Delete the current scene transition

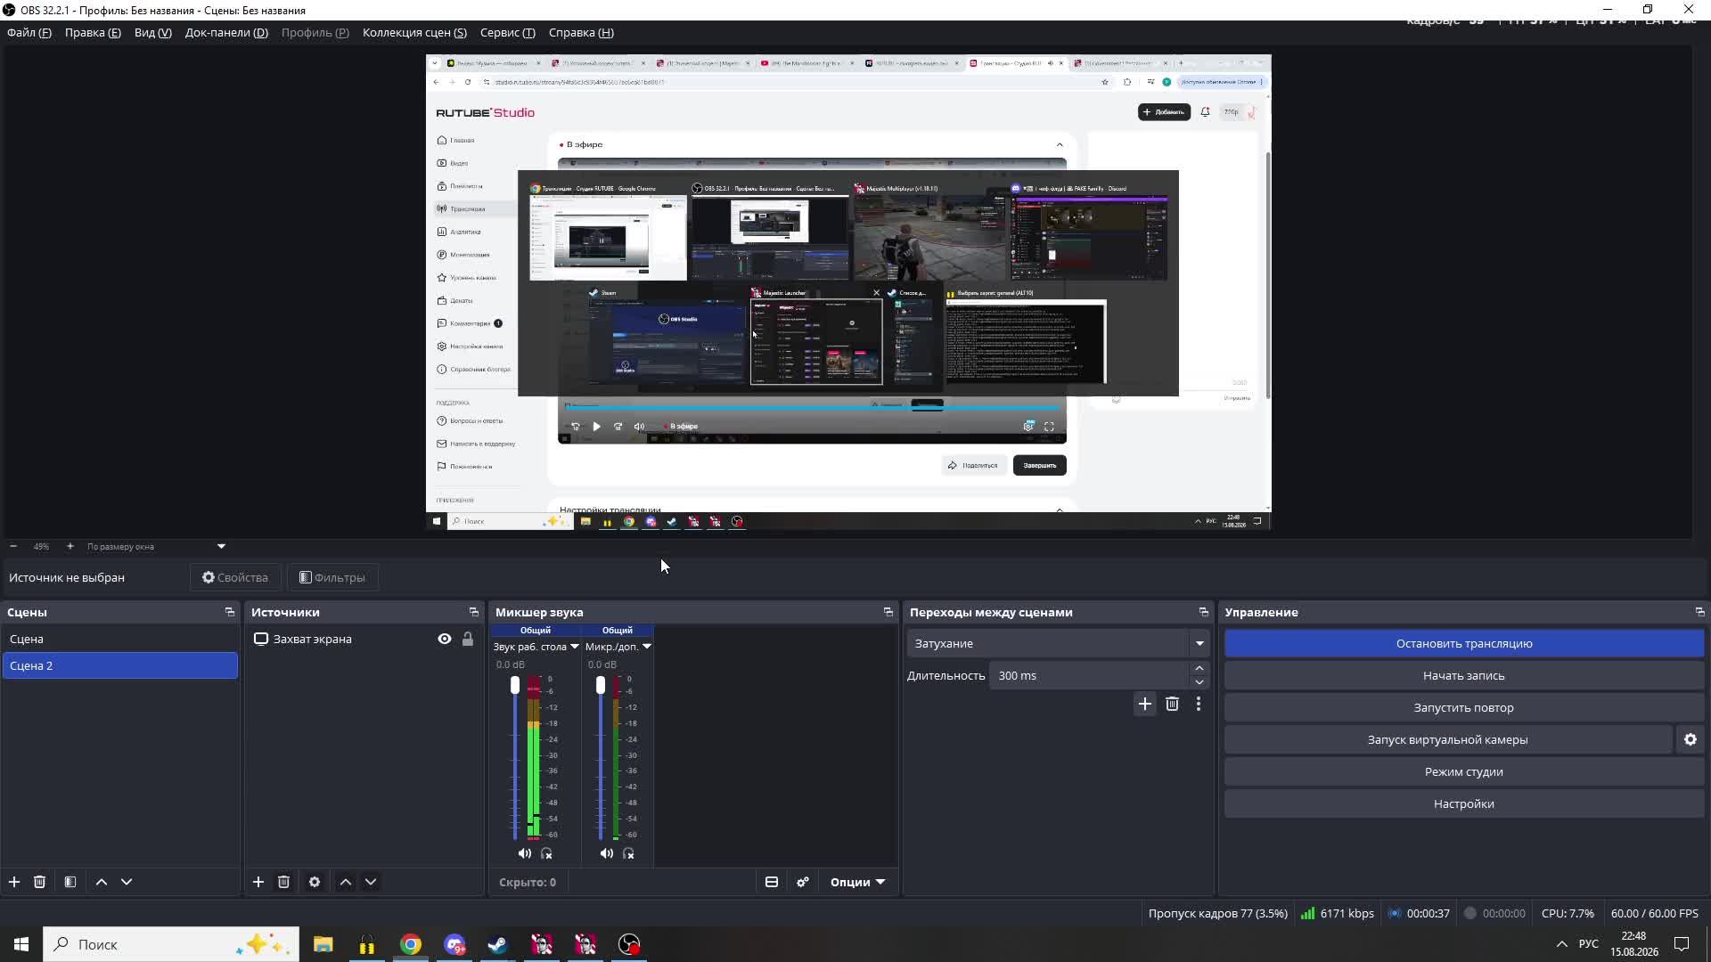click(x=1172, y=705)
